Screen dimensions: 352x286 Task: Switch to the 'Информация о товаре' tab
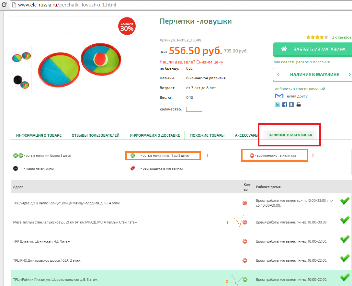coord(39,135)
